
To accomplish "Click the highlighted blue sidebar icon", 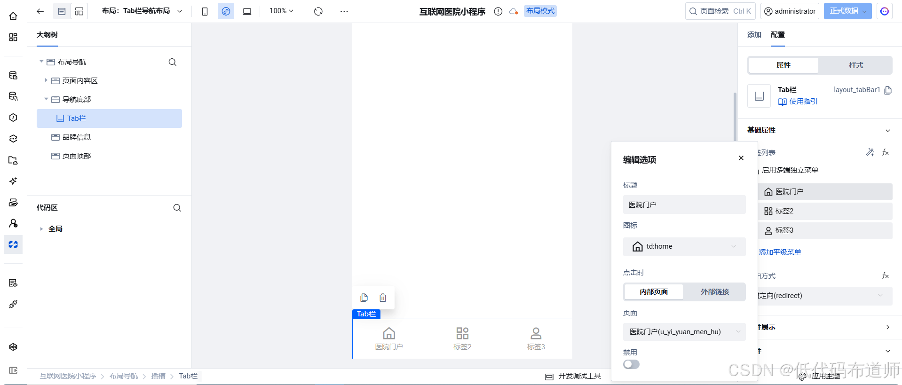I will 13,244.
